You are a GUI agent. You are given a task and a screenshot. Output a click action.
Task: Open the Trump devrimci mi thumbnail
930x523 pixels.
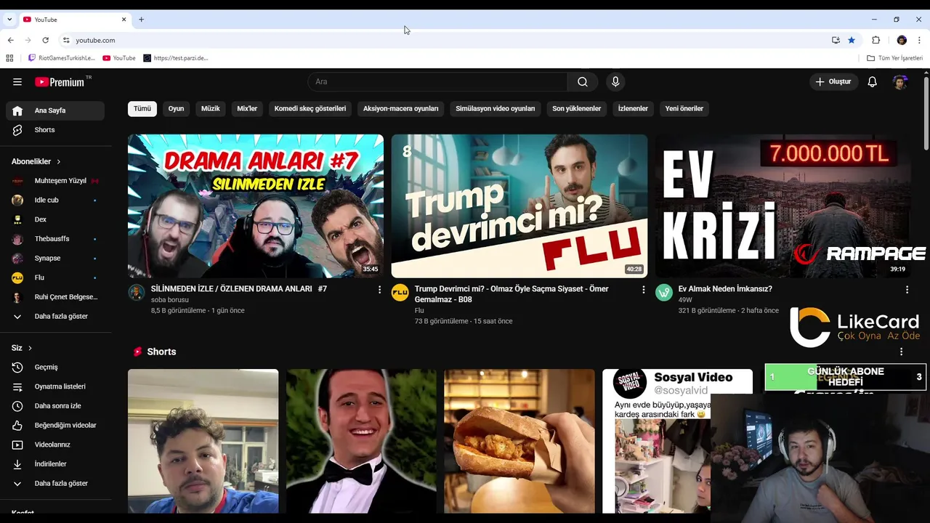(x=519, y=206)
